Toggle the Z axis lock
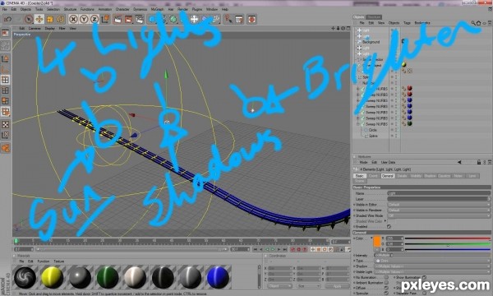This screenshot has height=296, width=493. [x=94, y=19]
